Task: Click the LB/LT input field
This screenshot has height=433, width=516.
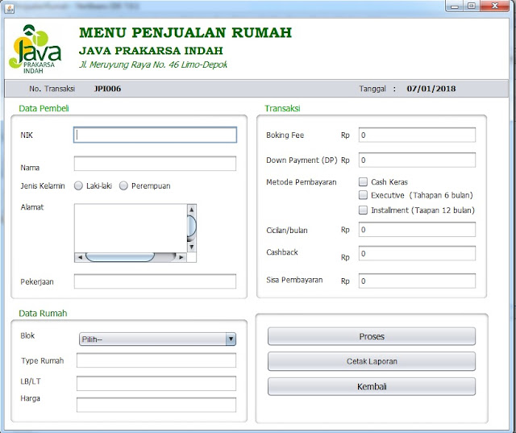Action: pyautogui.click(x=156, y=383)
